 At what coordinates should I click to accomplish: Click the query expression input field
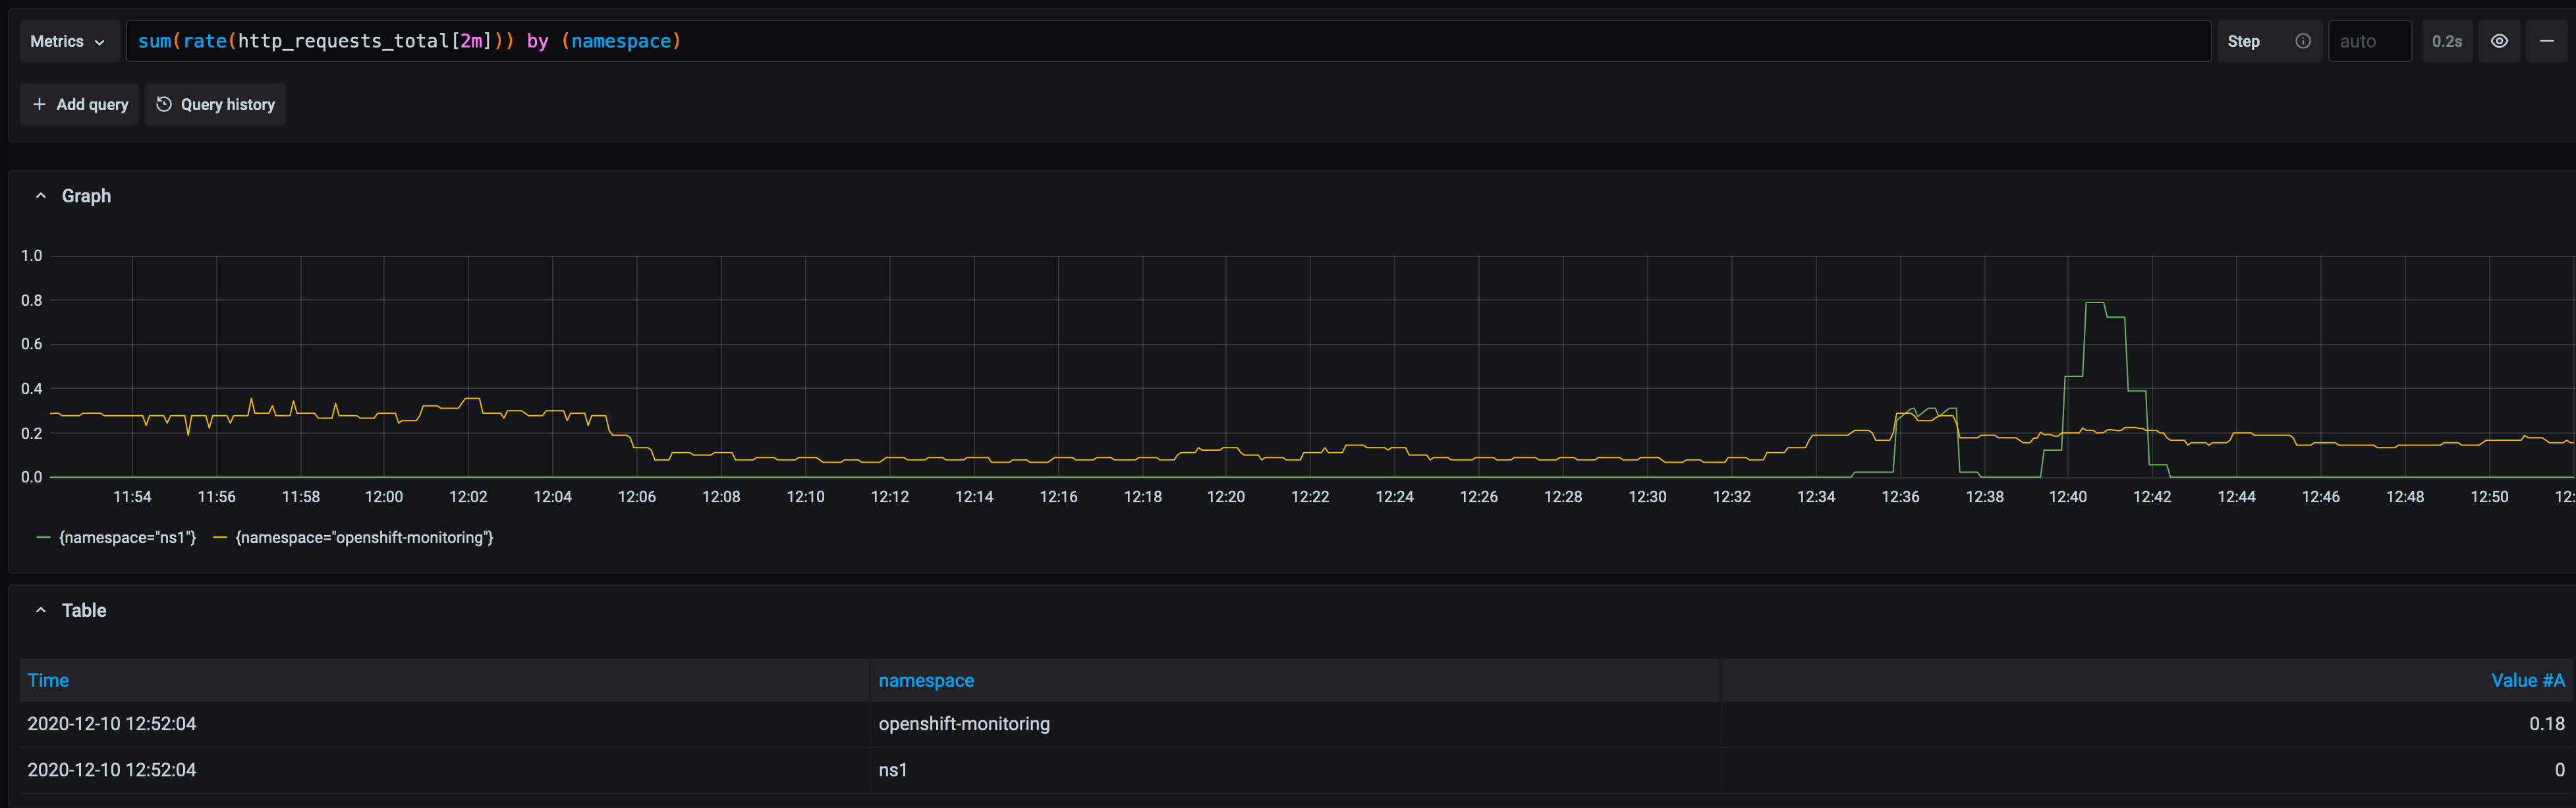point(1168,41)
